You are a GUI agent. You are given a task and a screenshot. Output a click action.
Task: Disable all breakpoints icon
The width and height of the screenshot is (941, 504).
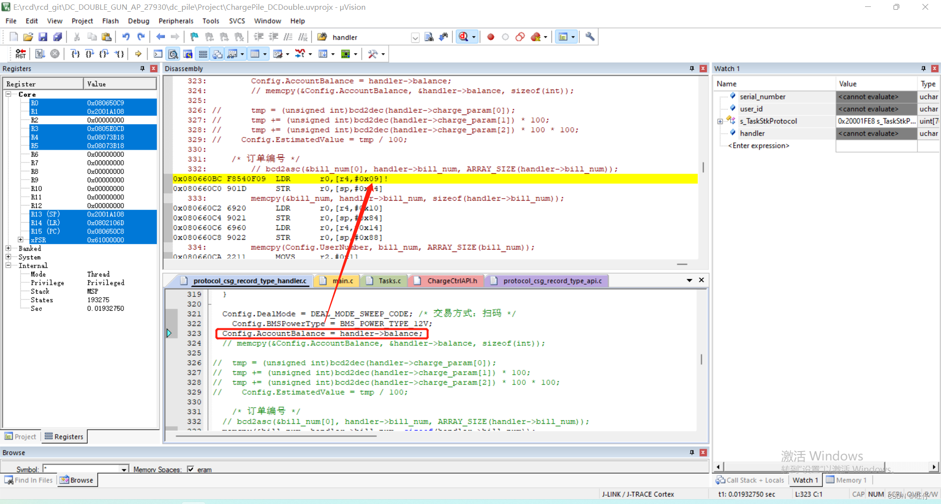point(520,37)
